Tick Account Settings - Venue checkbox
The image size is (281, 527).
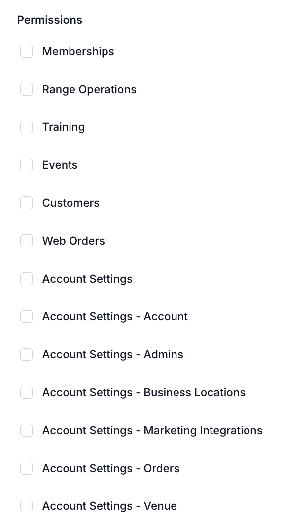(26, 506)
